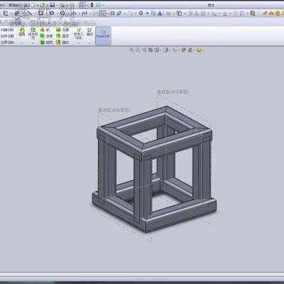Click the Save icon in top toolbar
Viewport: 284px width, 284px height.
pos(53,5)
